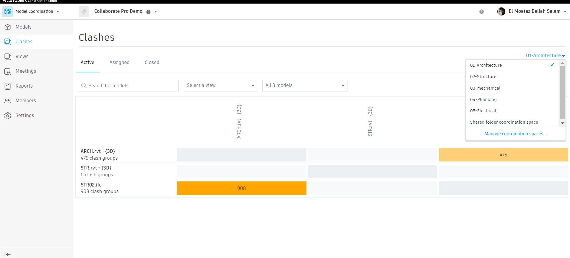Viewport: 570px width, 258px height.
Task: Open help via the question mark icon
Action: pyautogui.click(x=482, y=12)
